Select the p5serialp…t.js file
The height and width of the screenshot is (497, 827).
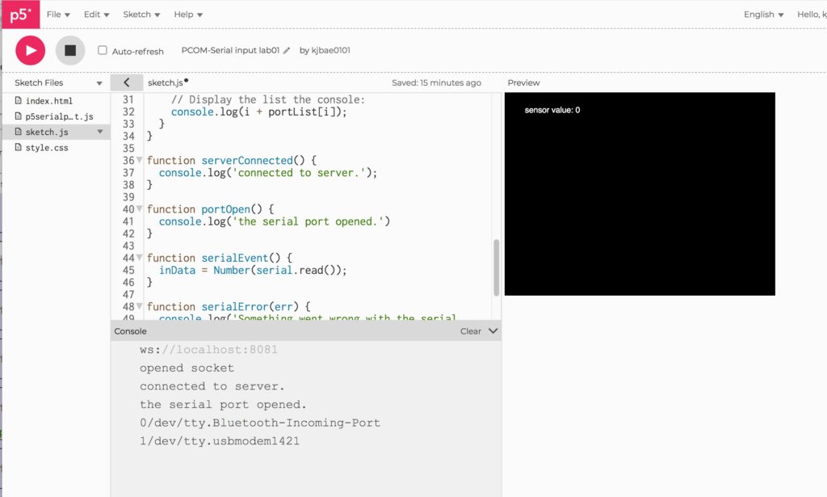(59, 116)
